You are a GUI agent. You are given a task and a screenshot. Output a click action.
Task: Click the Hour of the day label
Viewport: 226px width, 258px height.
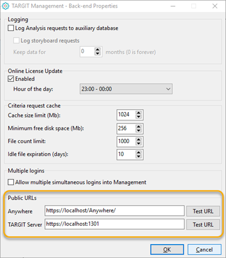(x=33, y=89)
